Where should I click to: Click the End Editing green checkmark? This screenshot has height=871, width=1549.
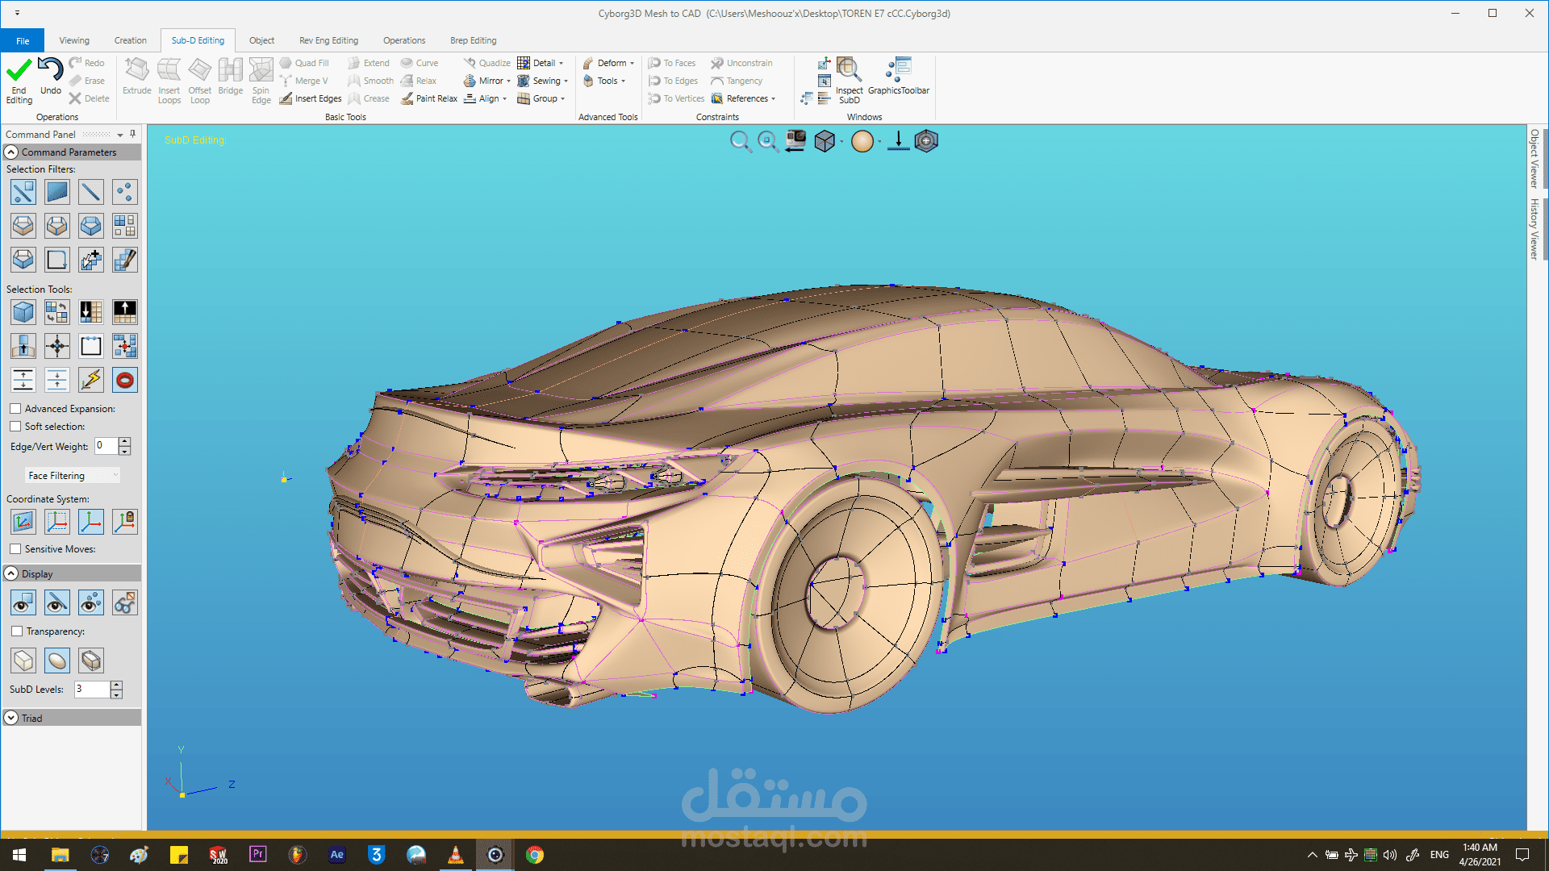click(19, 73)
